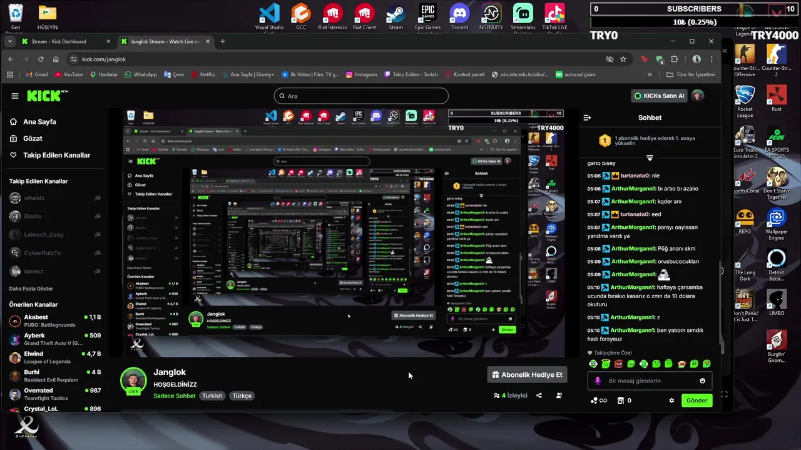801x450 pixels.
Task: Send message with Gönder button
Action: click(x=696, y=401)
